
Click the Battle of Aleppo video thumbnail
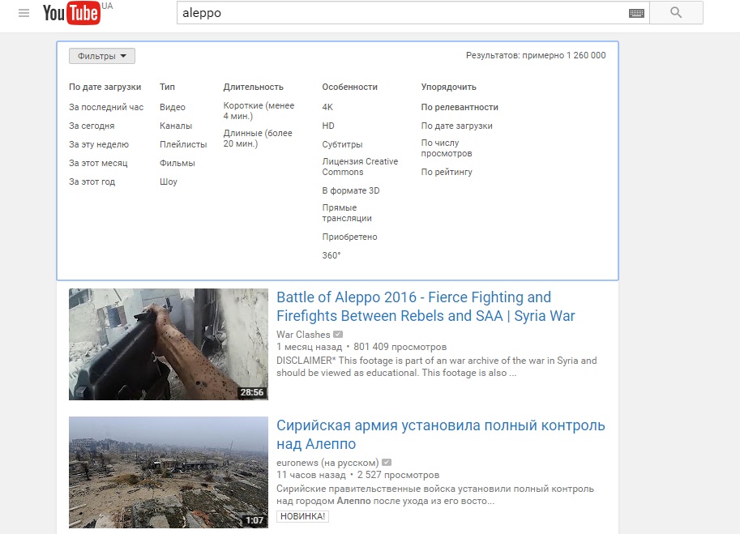[x=168, y=344]
